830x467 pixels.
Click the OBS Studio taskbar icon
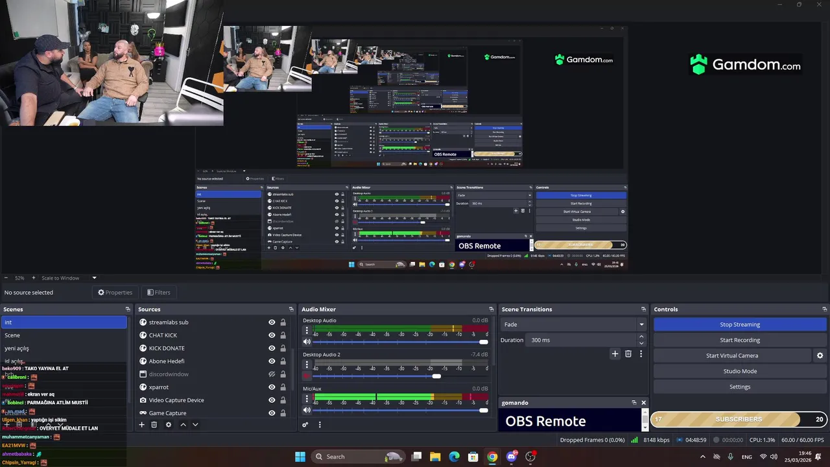click(x=530, y=457)
